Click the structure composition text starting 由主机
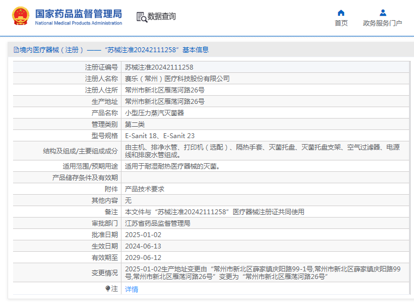 tap(263, 151)
